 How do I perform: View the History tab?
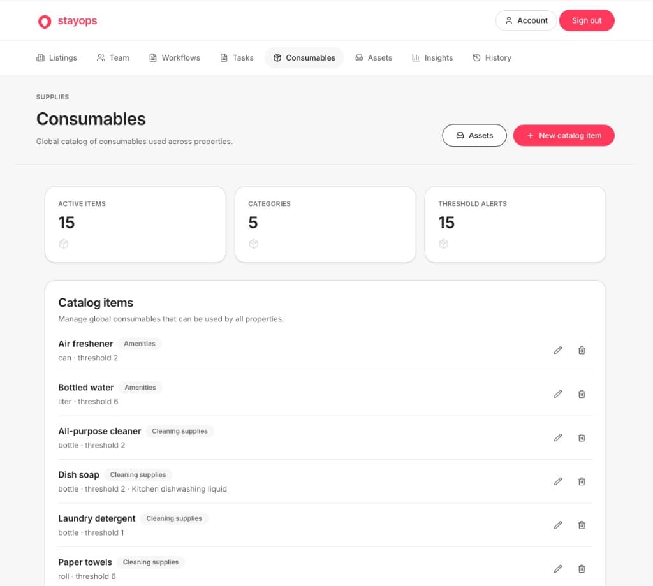[492, 58]
